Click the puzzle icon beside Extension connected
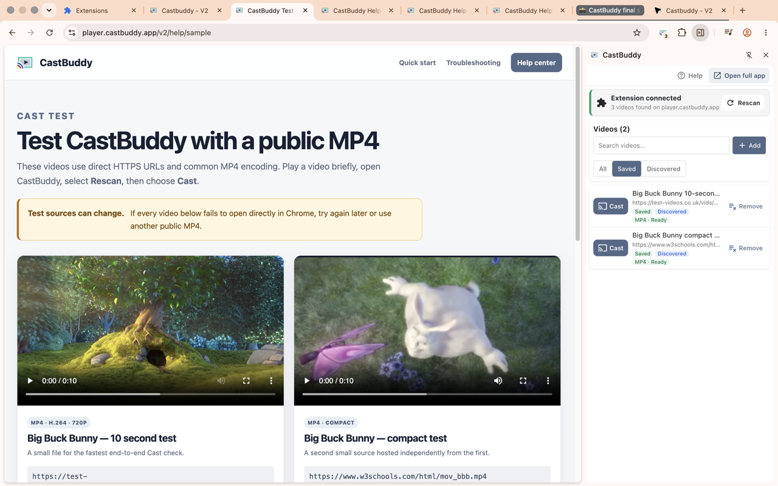 point(602,103)
